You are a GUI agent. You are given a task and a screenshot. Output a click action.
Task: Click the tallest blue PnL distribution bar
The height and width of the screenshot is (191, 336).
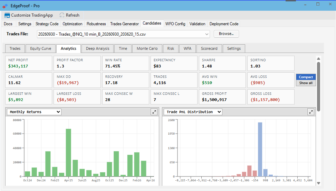point(260,149)
